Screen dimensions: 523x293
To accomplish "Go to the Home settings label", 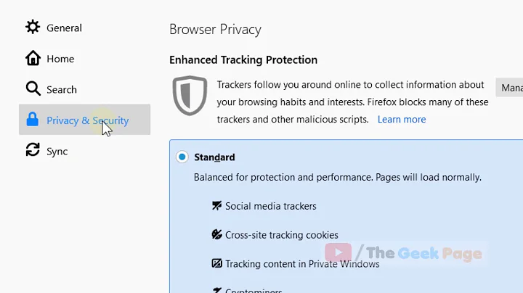I will coord(60,59).
